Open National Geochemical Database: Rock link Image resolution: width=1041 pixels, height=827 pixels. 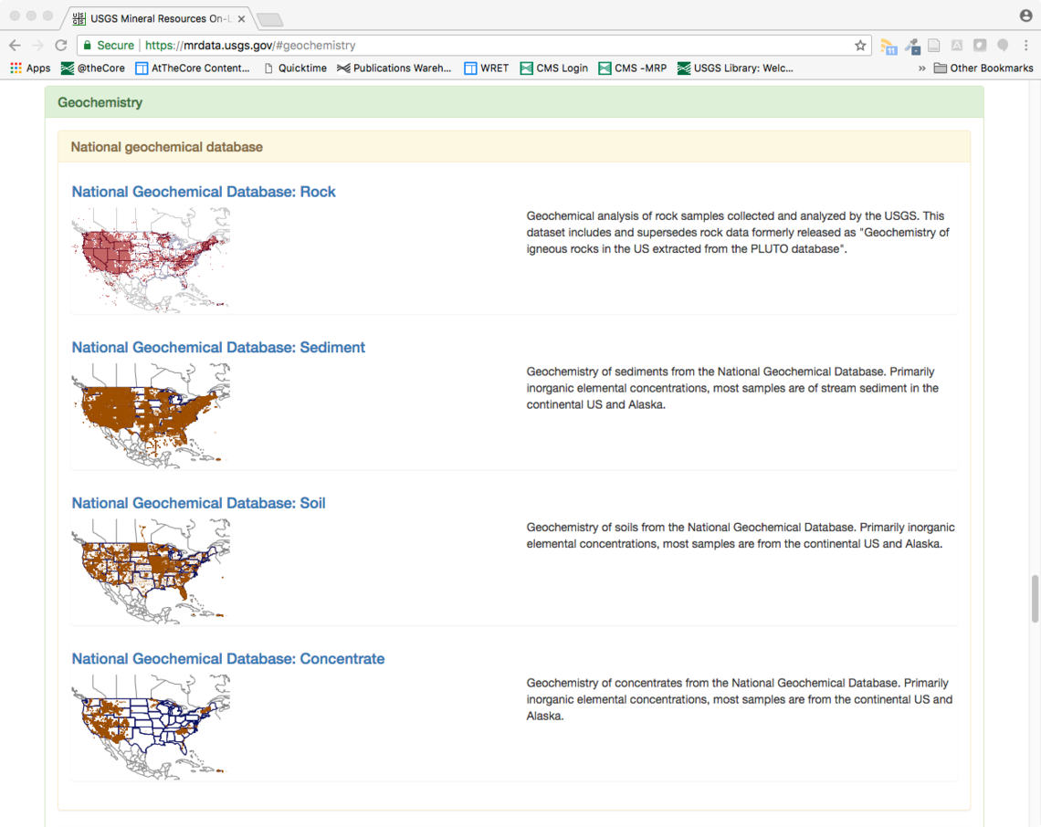point(204,192)
